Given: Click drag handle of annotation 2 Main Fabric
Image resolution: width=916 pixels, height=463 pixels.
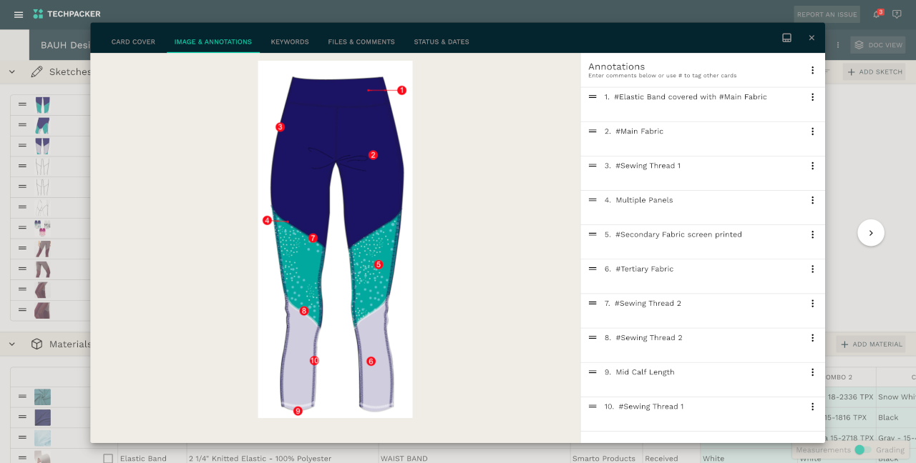Looking at the screenshot, I should (593, 131).
